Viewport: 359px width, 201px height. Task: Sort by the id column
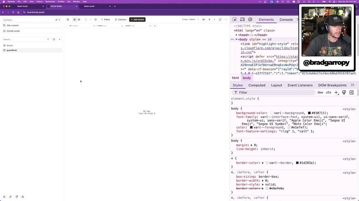tap(94, 26)
